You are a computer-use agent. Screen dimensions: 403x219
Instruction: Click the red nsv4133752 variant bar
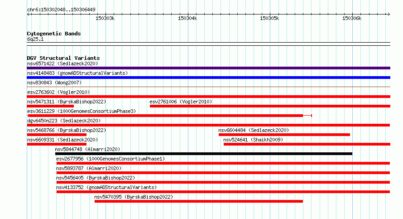click(x=223, y=192)
